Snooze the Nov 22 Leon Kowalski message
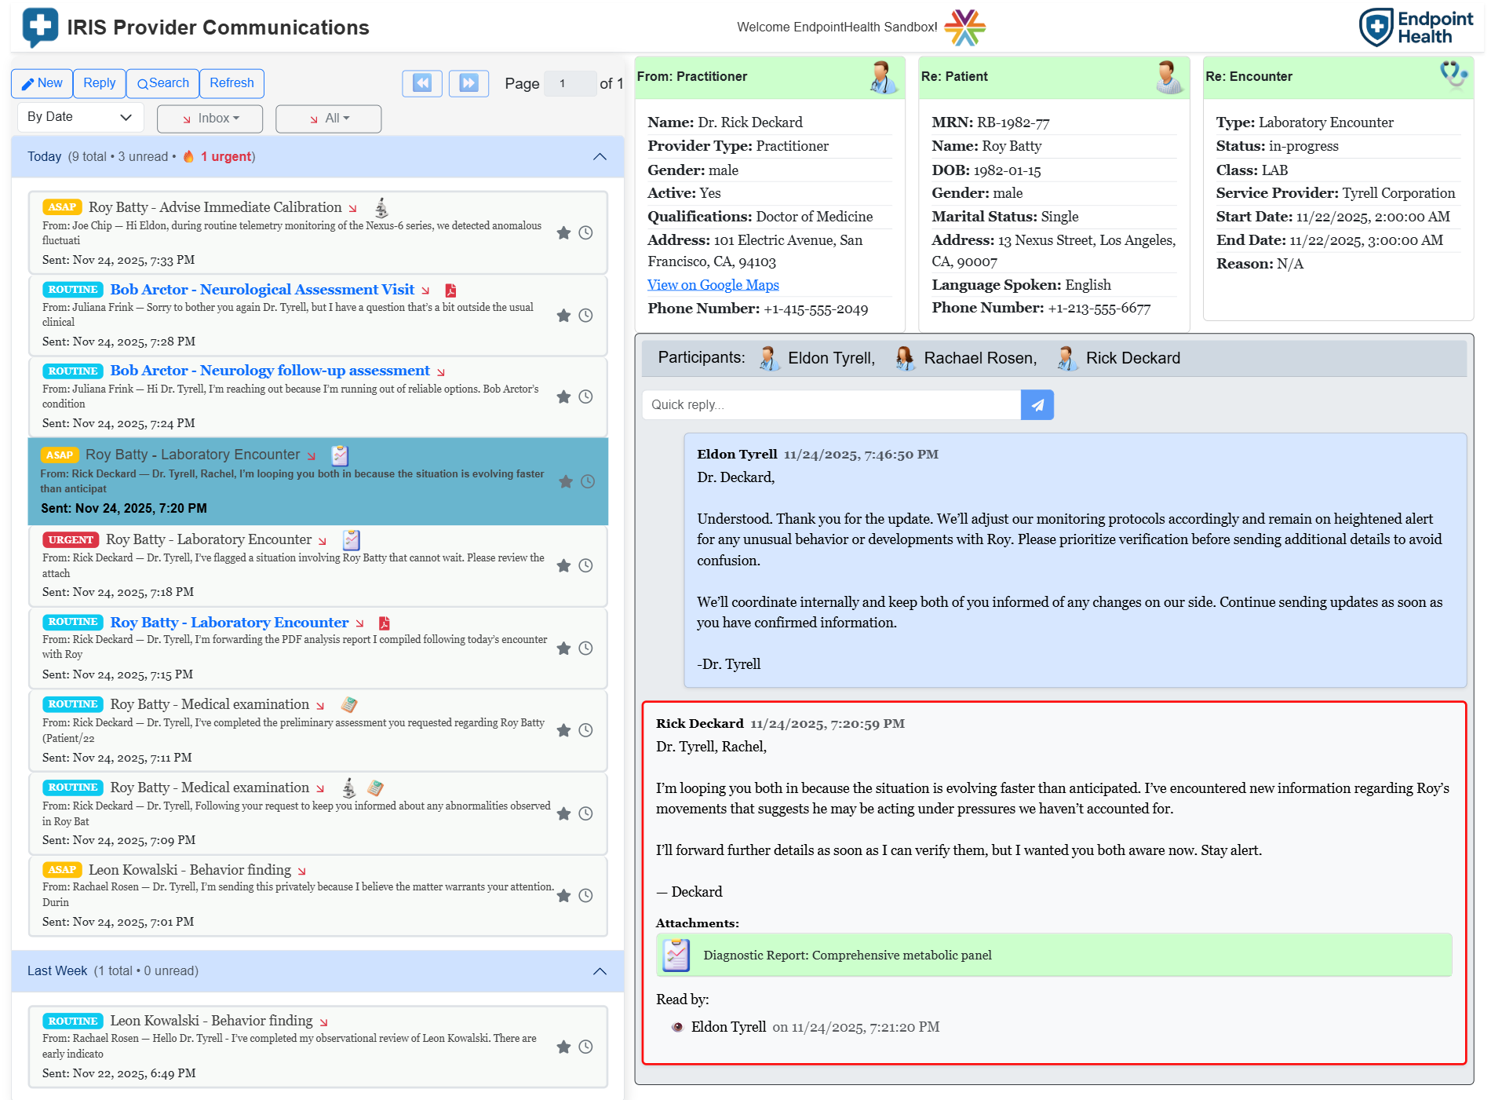This screenshot has height=1100, width=1491. (x=585, y=1047)
